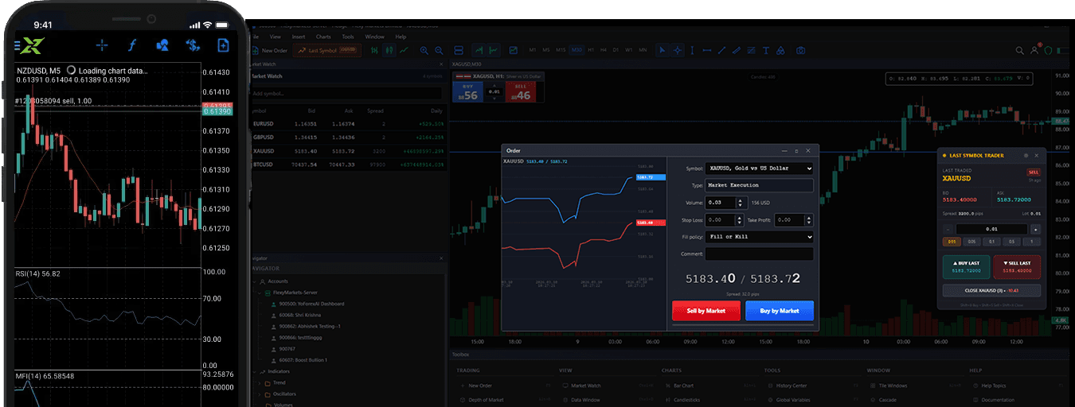Switch chart to H4 timeframe
1075x407 pixels.
point(603,50)
